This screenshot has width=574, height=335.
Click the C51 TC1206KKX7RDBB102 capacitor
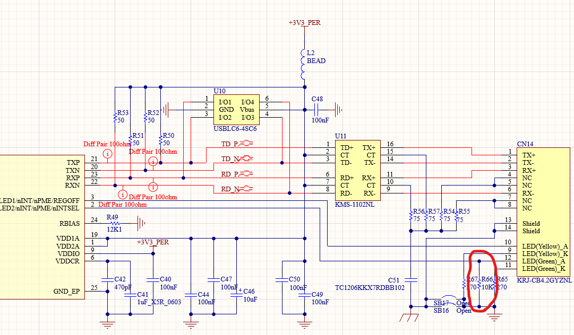pos(410,279)
